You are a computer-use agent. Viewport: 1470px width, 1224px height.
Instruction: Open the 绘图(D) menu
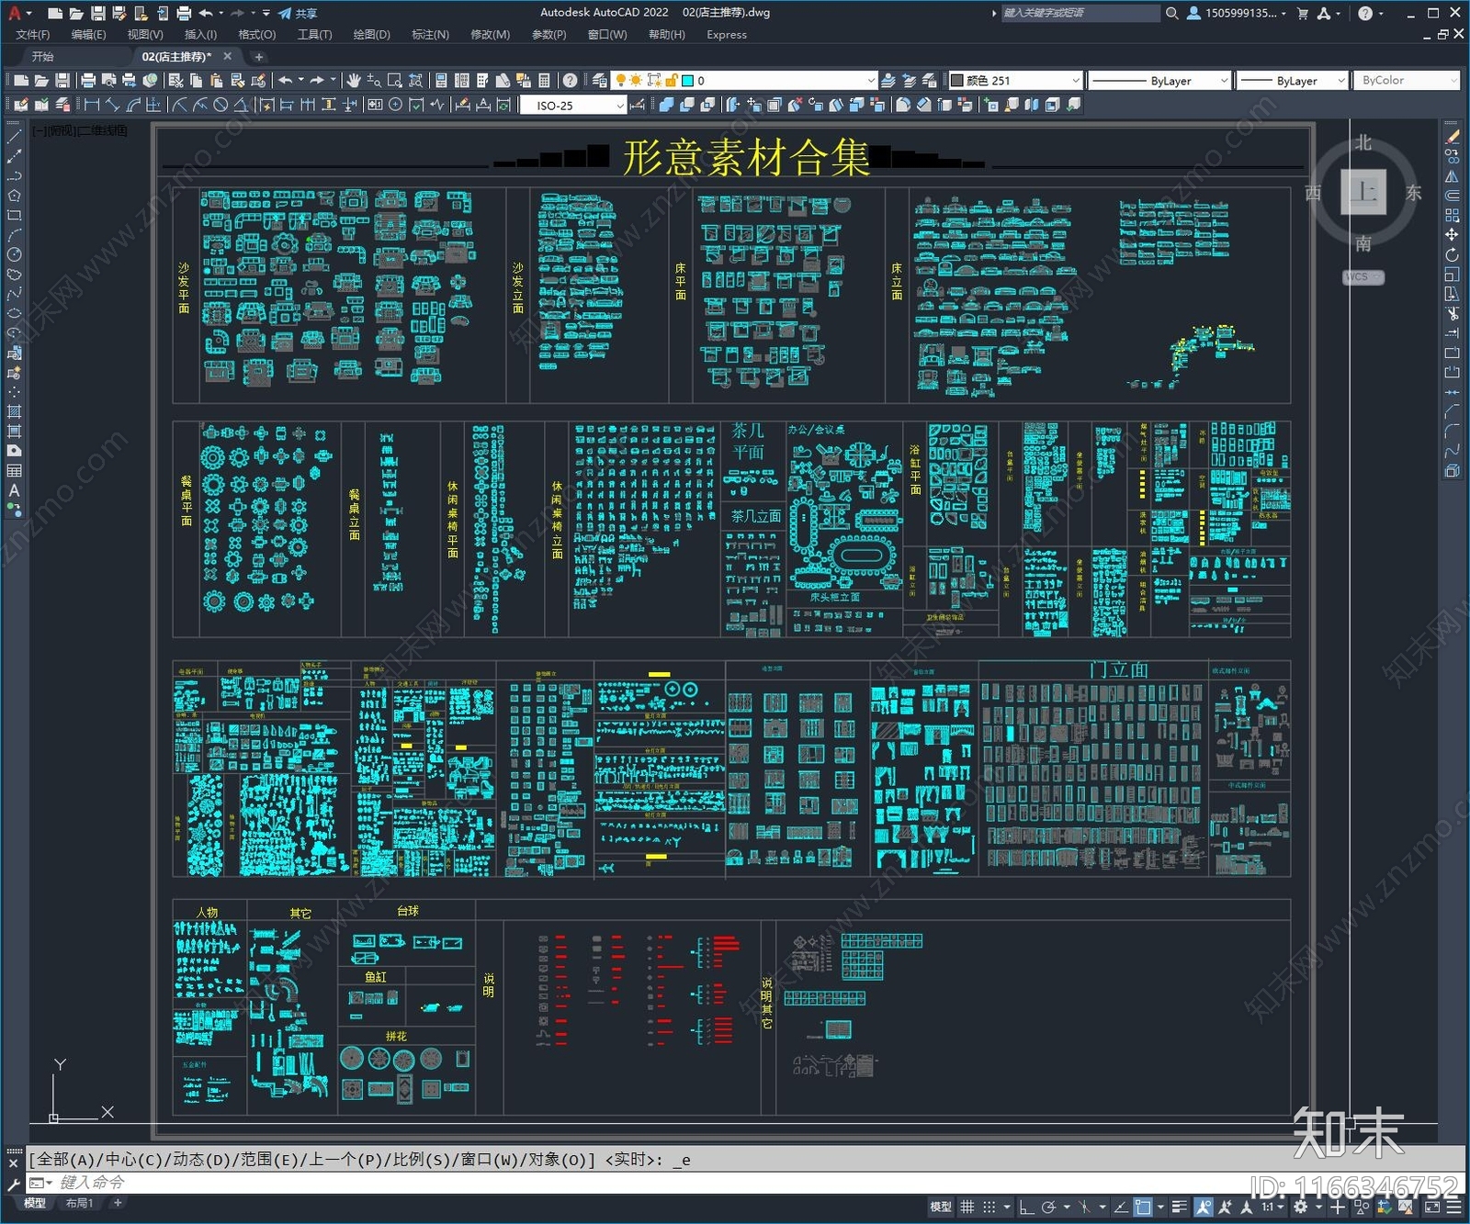click(371, 35)
